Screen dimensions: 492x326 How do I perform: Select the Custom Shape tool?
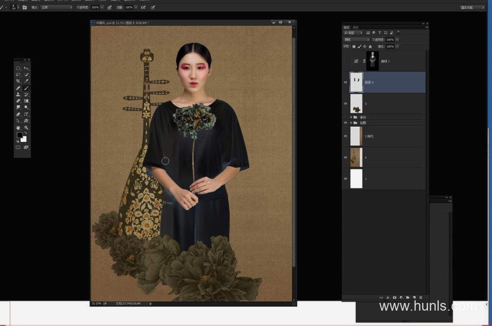[x=26, y=121]
